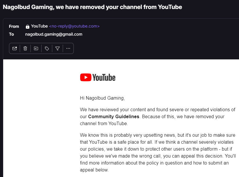
Task: Click the word 'YouTube' in the logo
Action: point(104,77)
